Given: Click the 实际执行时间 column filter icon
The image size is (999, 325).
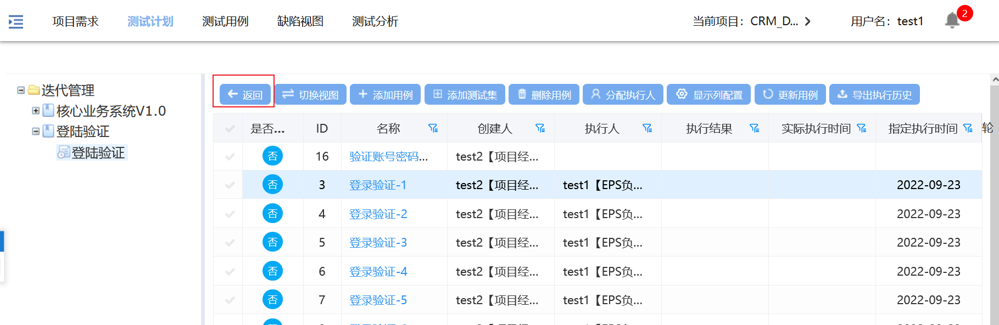Looking at the screenshot, I should coord(861,128).
